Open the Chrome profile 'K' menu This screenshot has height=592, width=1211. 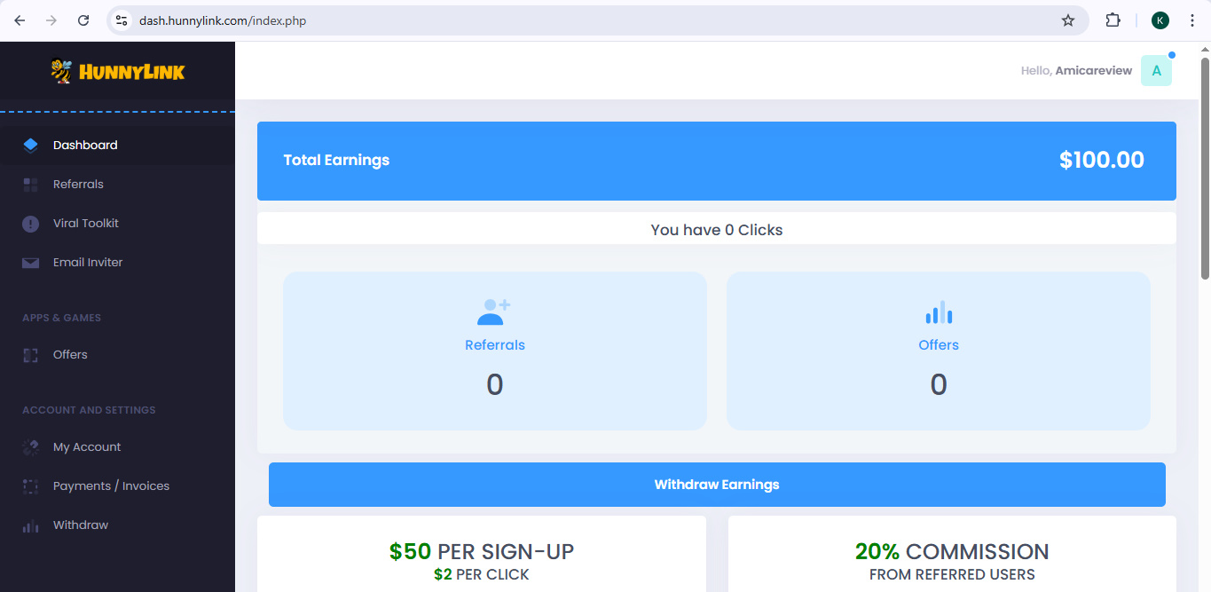(1160, 20)
